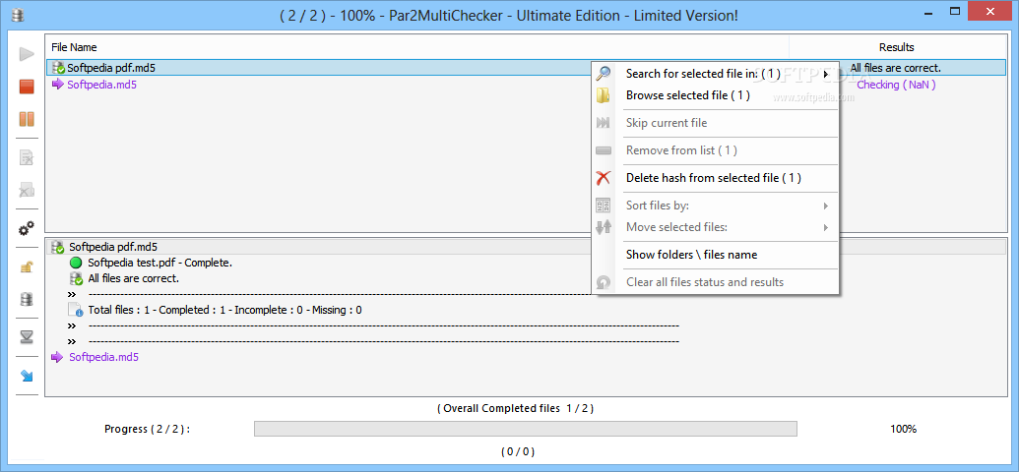Click 'Softpedia test.pdf - Complete.' log line
This screenshot has width=1019, height=472.
tap(159, 263)
